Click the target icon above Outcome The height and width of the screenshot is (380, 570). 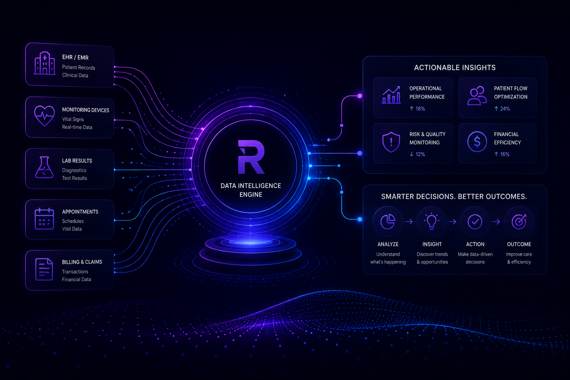point(519,222)
